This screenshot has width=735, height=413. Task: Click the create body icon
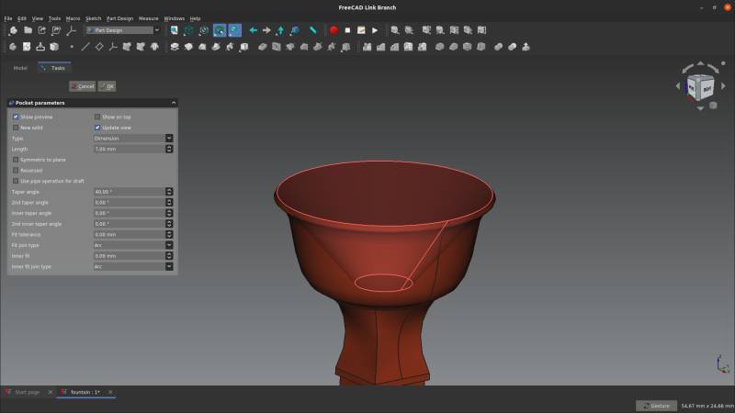(x=13, y=47)
